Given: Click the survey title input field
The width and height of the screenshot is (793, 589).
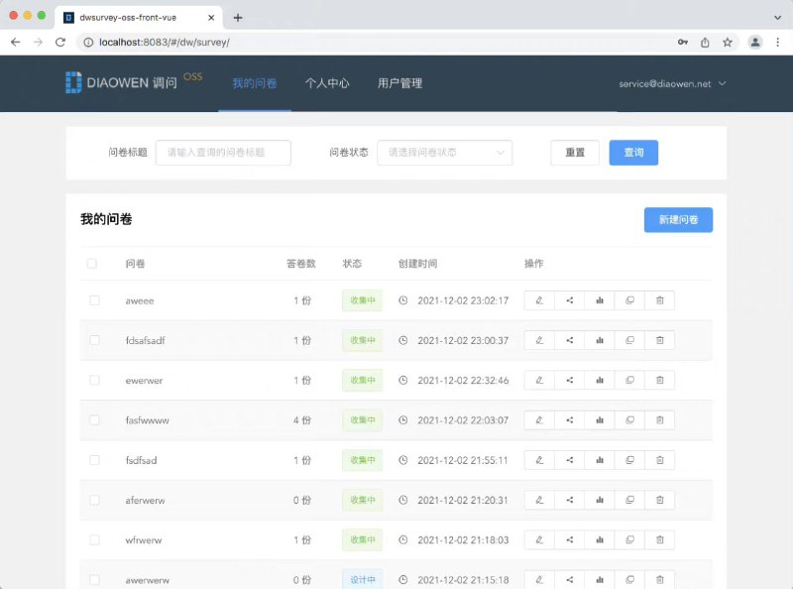Looking at the screenshot, I should (x=223, y=153).
